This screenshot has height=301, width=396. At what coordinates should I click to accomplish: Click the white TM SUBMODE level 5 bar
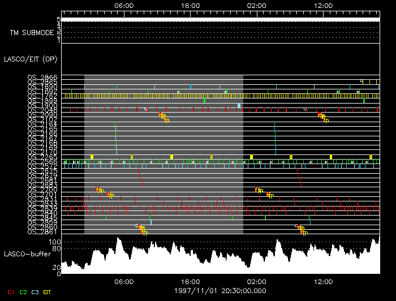click(219, 19)
